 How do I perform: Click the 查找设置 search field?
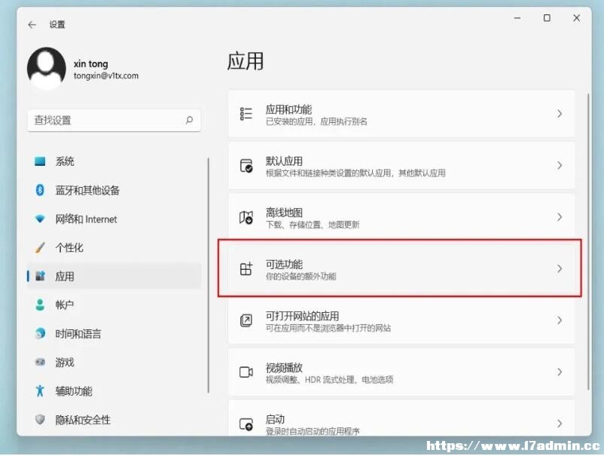(x=114, y=121)
